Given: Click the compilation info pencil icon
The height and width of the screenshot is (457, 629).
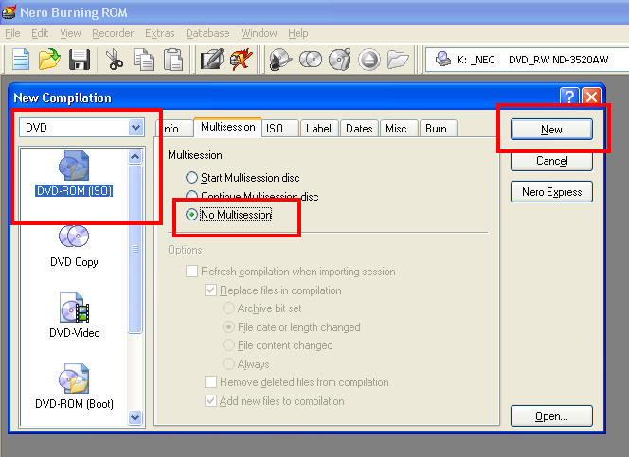Looking at the screenshot, I should [x=212, y=60].
